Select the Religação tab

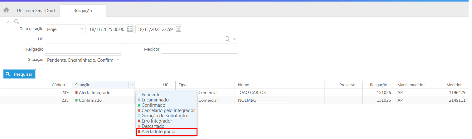pos(83,11)
